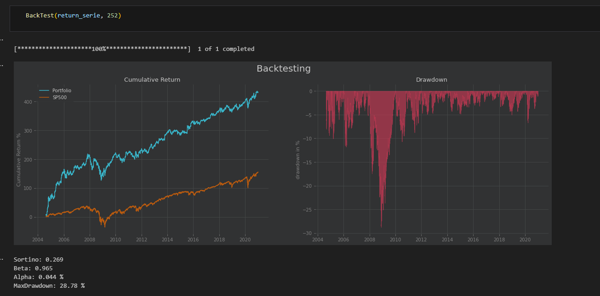The width and height of the screenshot is (600, 296).
Task: Click the 'drawdown in %' axis label
Action: (x=297, y=157)
